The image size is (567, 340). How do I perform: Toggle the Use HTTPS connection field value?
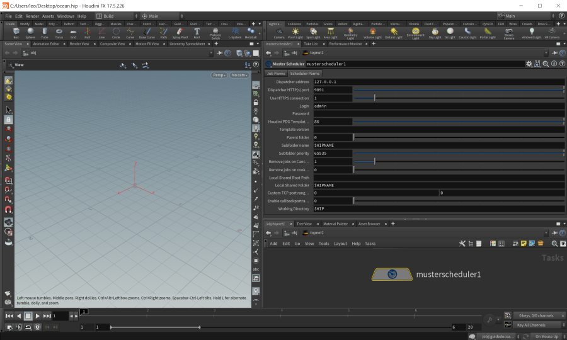[x=333, y=98]
